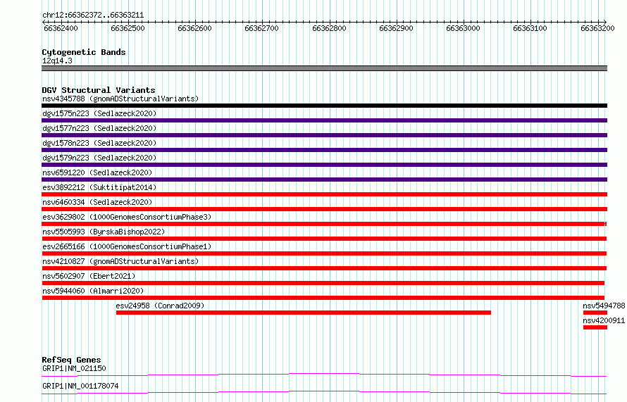Click the gray 12q14.3 cytogenetic band bar
This screenshot has width=627, height=402.
point(324,68)
